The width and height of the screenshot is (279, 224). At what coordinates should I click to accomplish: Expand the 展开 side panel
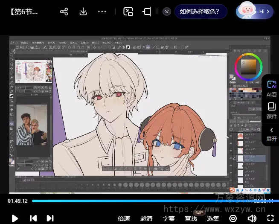[271, 134]
